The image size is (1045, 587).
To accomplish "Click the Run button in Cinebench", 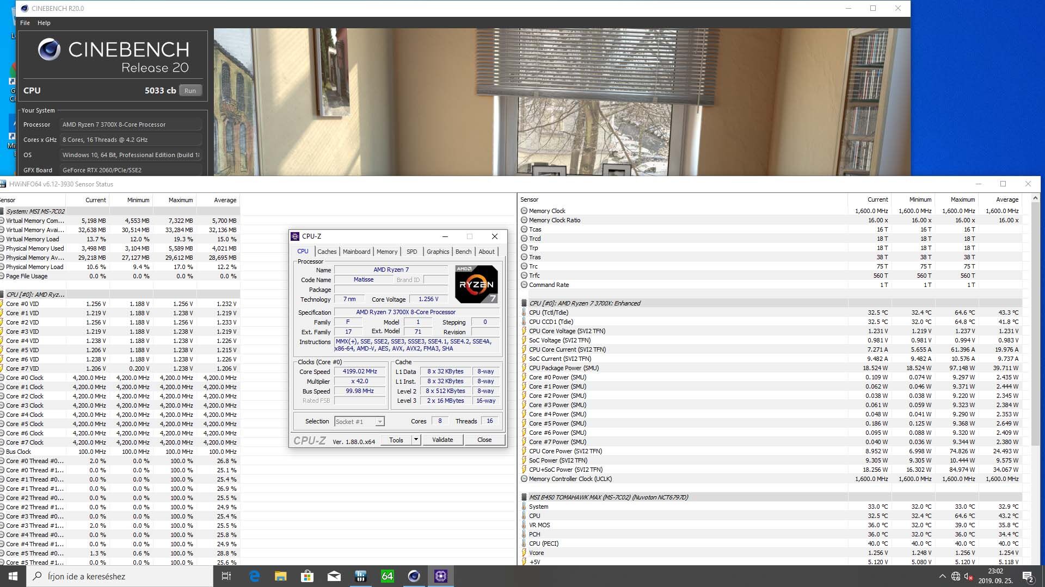I will [190, 91].
